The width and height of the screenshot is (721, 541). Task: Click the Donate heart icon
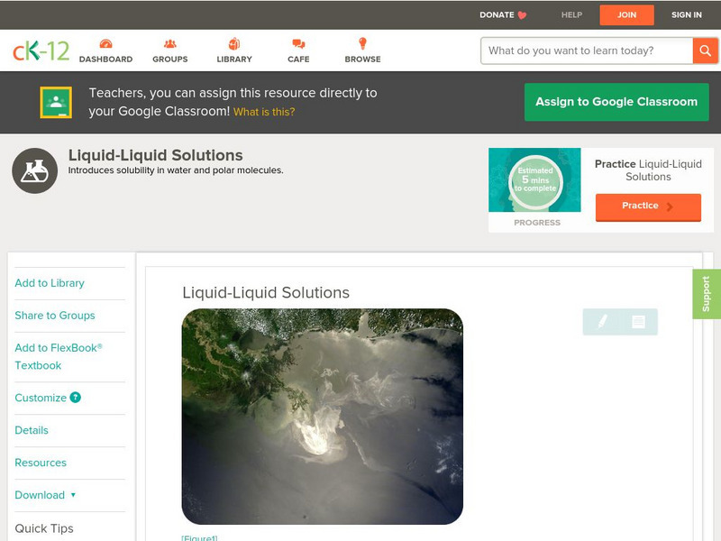tap(522, 15)
